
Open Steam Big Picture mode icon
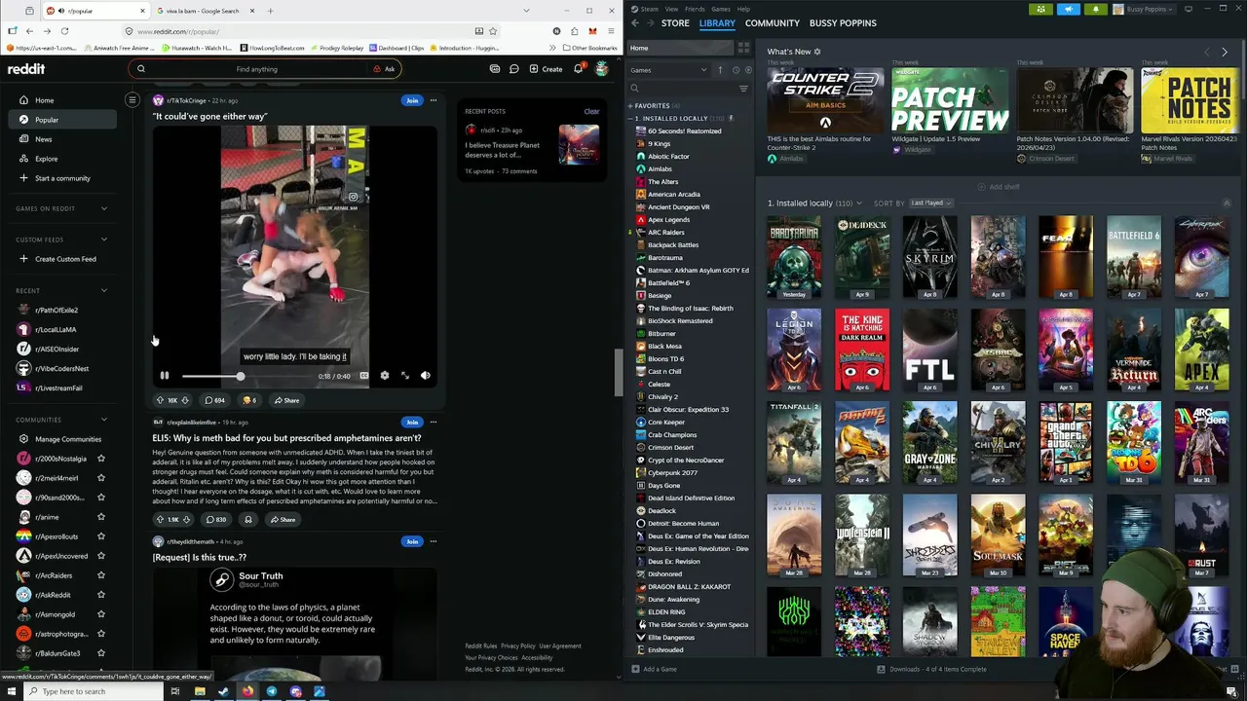[1189, 9]
